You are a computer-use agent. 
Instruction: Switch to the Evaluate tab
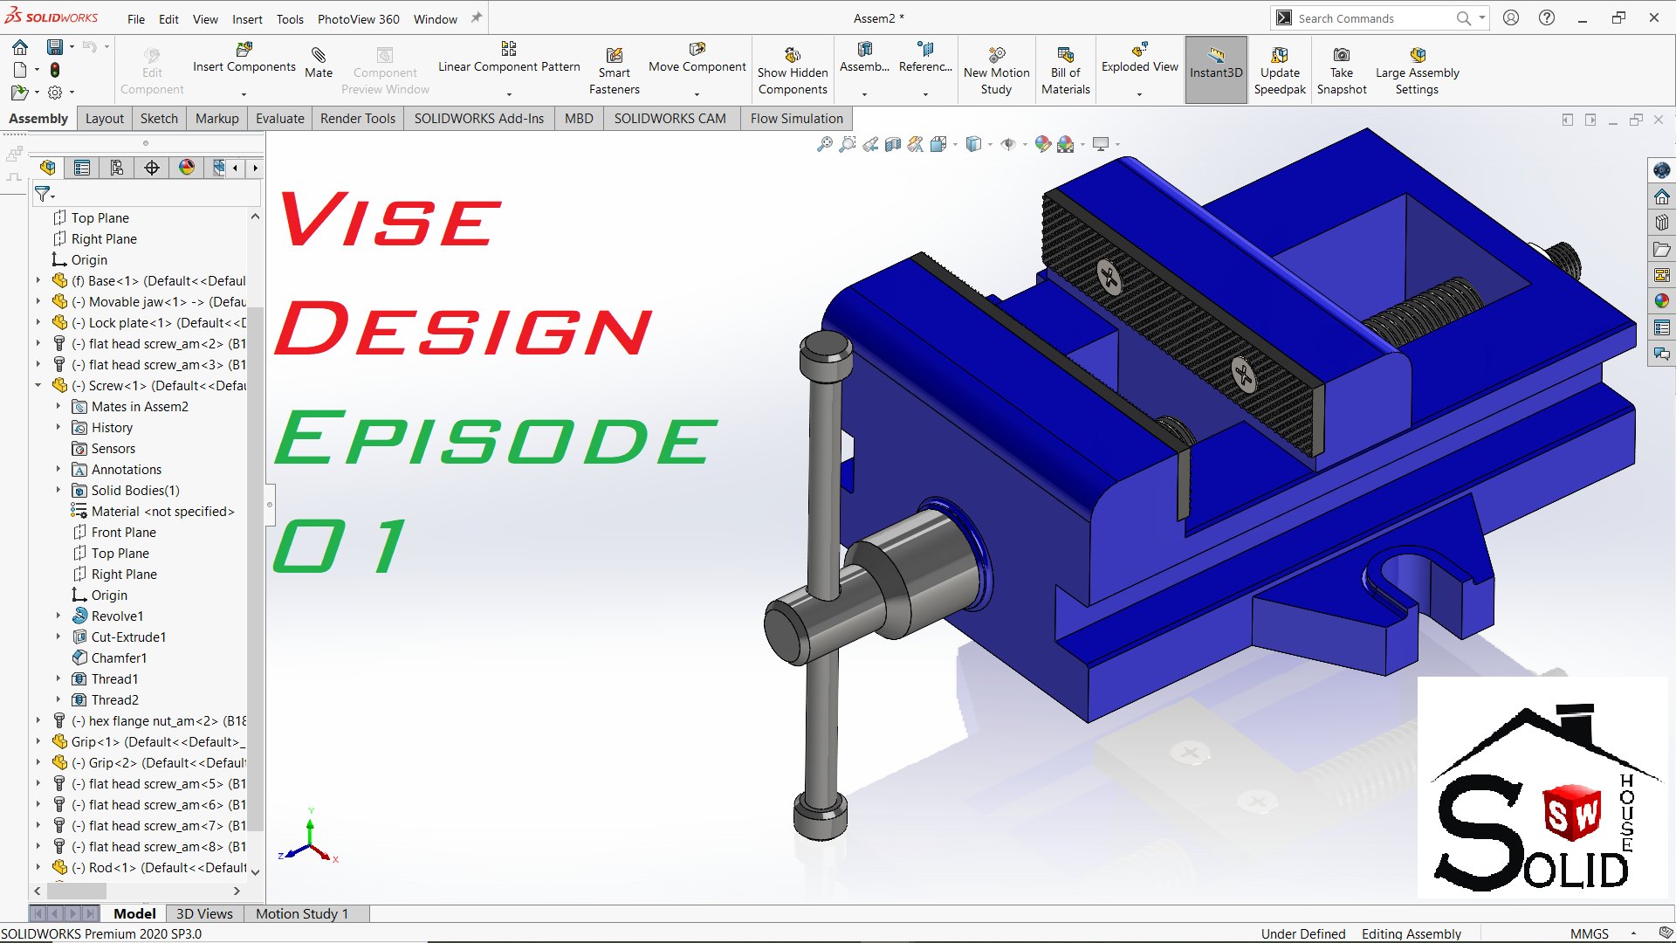tap(280, 119)
